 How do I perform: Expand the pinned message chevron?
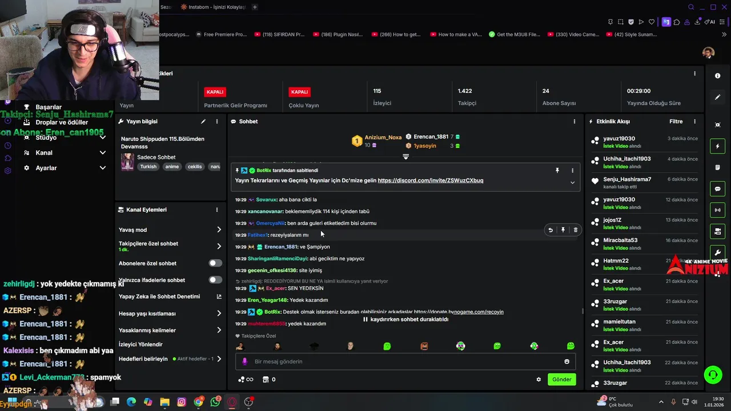572,183
